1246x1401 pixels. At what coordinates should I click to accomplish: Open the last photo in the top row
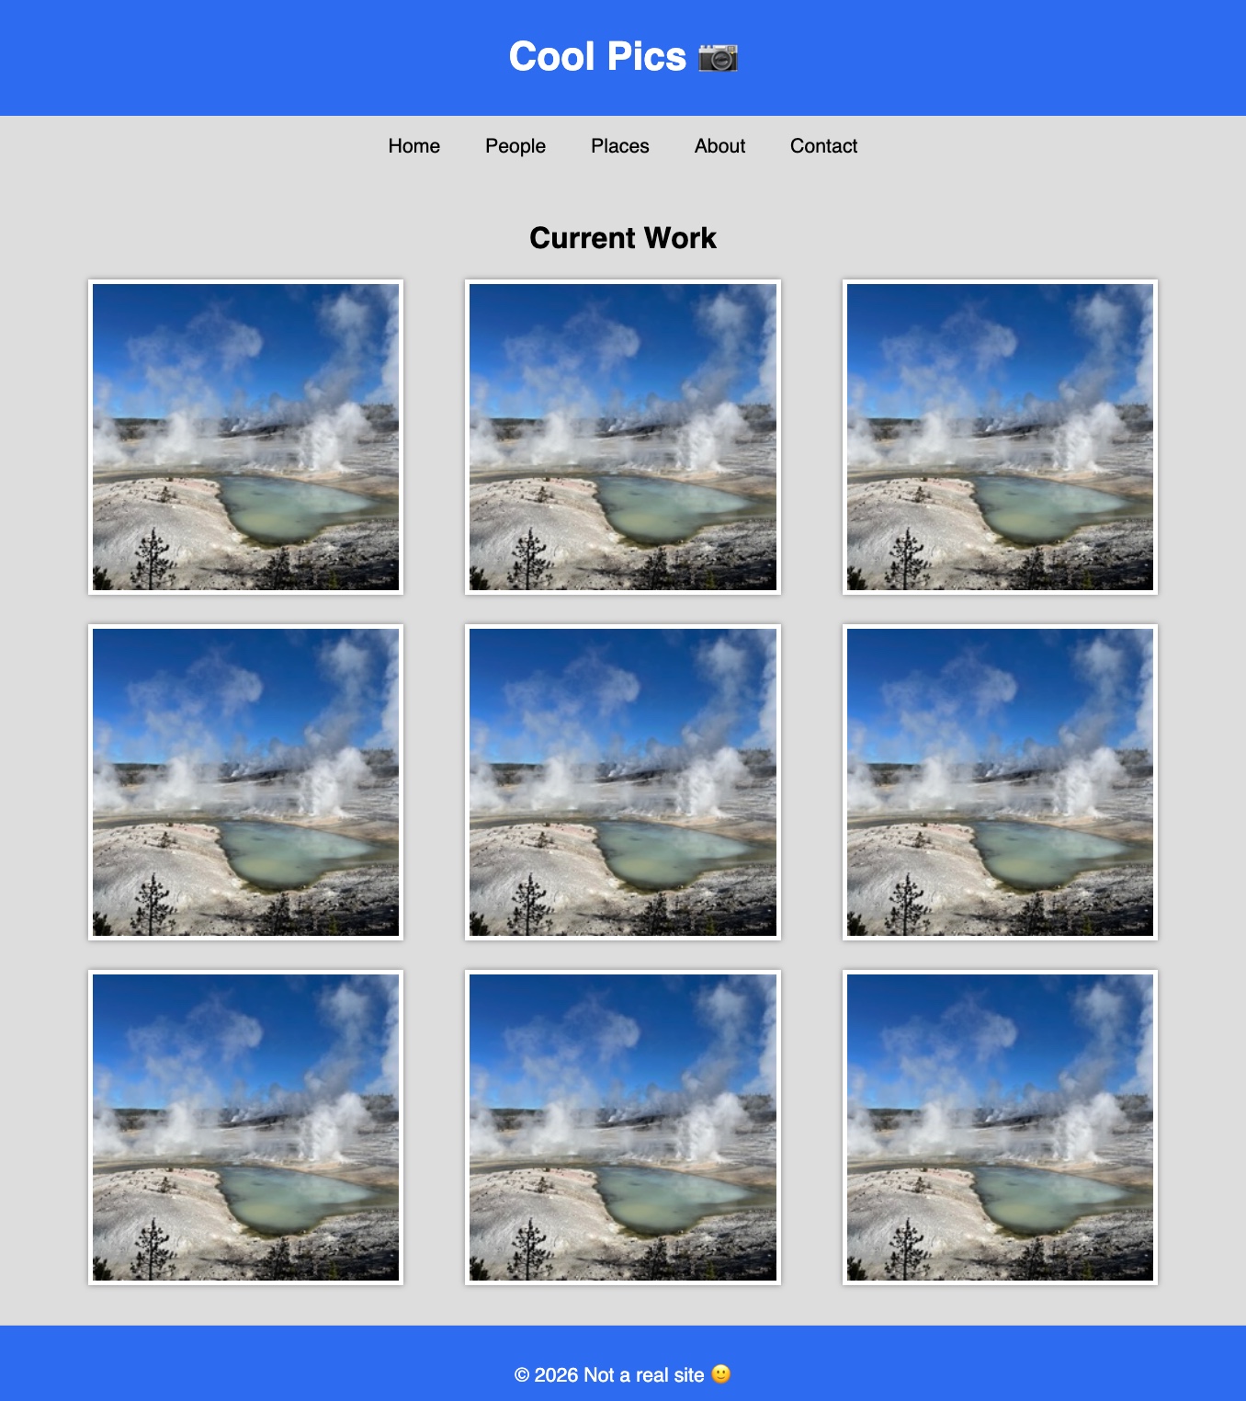click(x=1000, y=437)
